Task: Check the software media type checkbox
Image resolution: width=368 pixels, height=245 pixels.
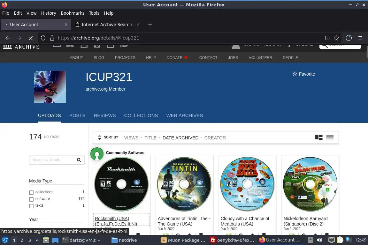Action: coord(31,199)
